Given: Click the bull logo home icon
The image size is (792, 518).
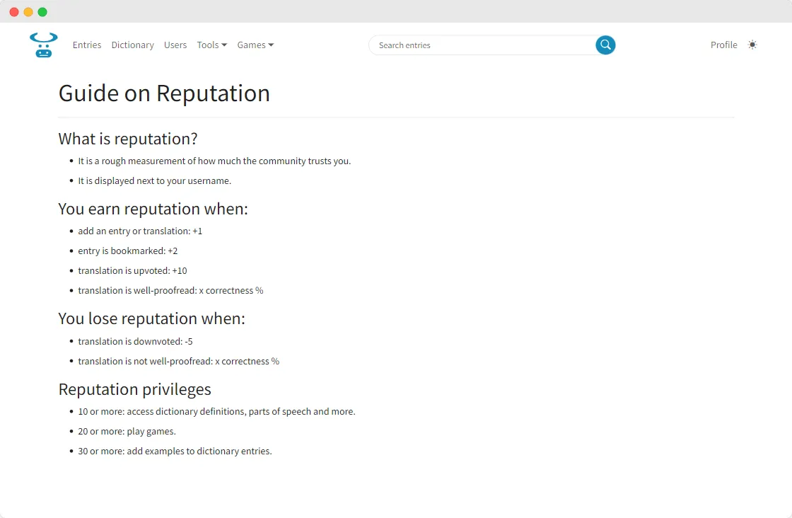Looking at the screenshot, I should 43,45.
